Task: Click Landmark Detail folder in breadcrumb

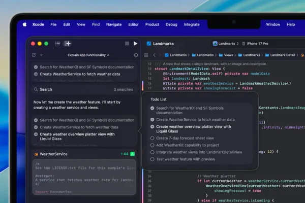Action: [x=280, y=55]
